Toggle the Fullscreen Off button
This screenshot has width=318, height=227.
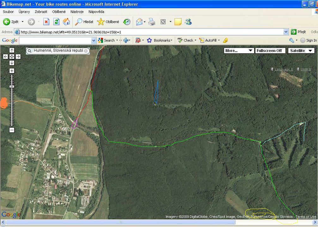[x=270, y=50]
